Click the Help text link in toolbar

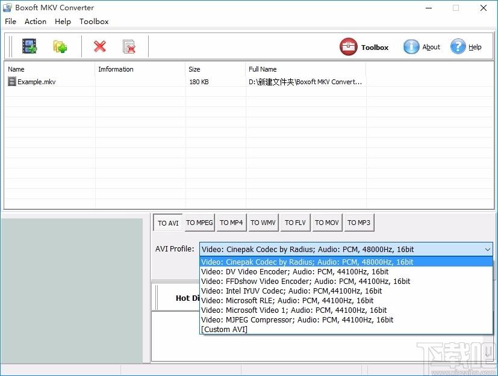point(475,47)
